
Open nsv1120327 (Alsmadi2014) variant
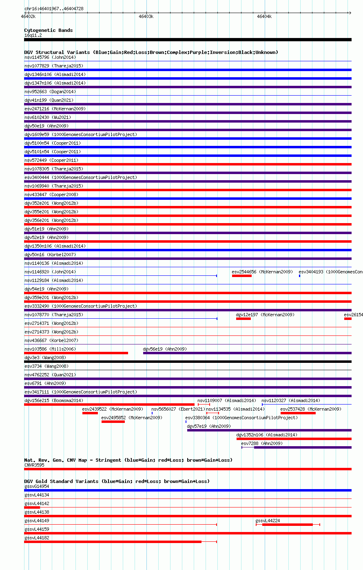pos(307,405)
